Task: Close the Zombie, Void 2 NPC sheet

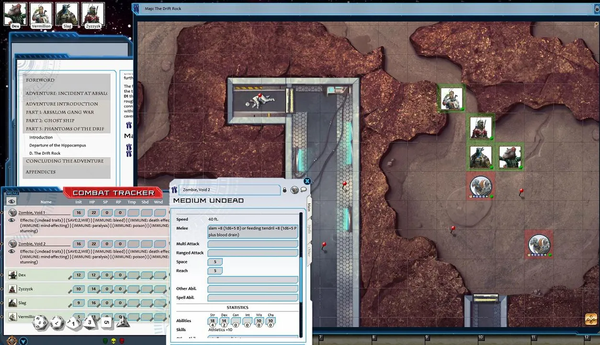Action: click(307, 181)
